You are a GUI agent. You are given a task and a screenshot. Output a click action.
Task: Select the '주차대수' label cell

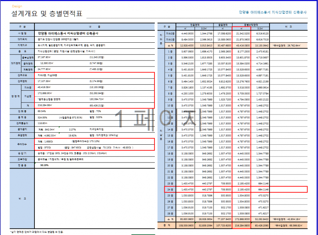[22, 144]
